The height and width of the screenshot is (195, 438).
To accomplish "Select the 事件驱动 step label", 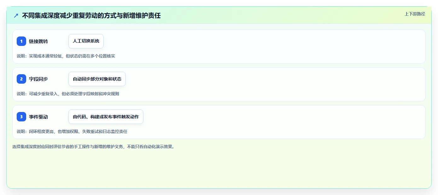I will point(38,117).
